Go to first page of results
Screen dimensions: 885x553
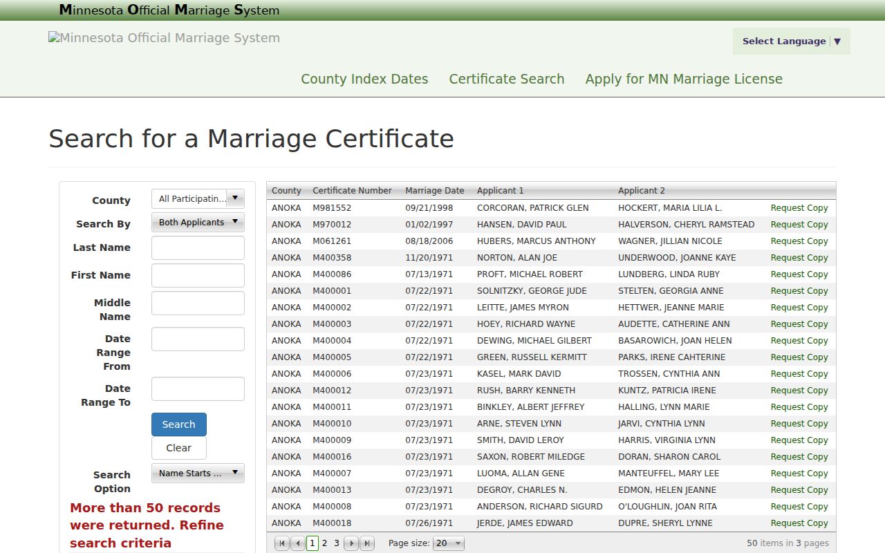coord(282,543)
